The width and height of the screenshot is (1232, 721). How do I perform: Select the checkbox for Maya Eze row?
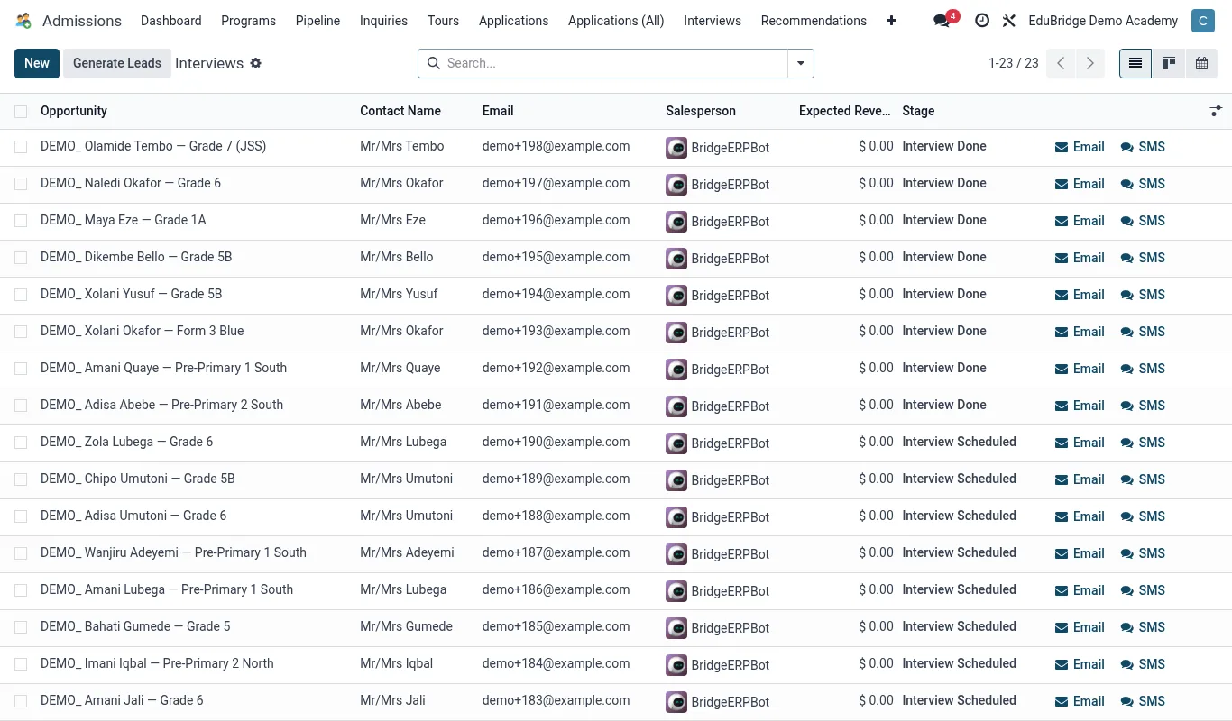point(21,221)
